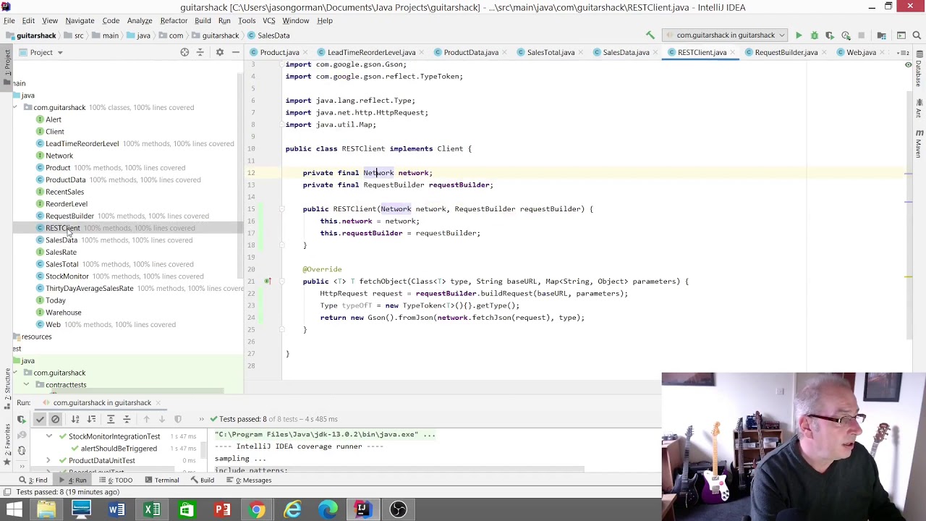Expand the contracttests package
Viewport: 926px width, 521px height.
pos(27,385)
